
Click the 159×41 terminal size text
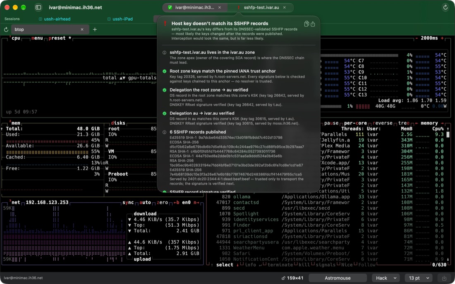(x=295, y=278)
